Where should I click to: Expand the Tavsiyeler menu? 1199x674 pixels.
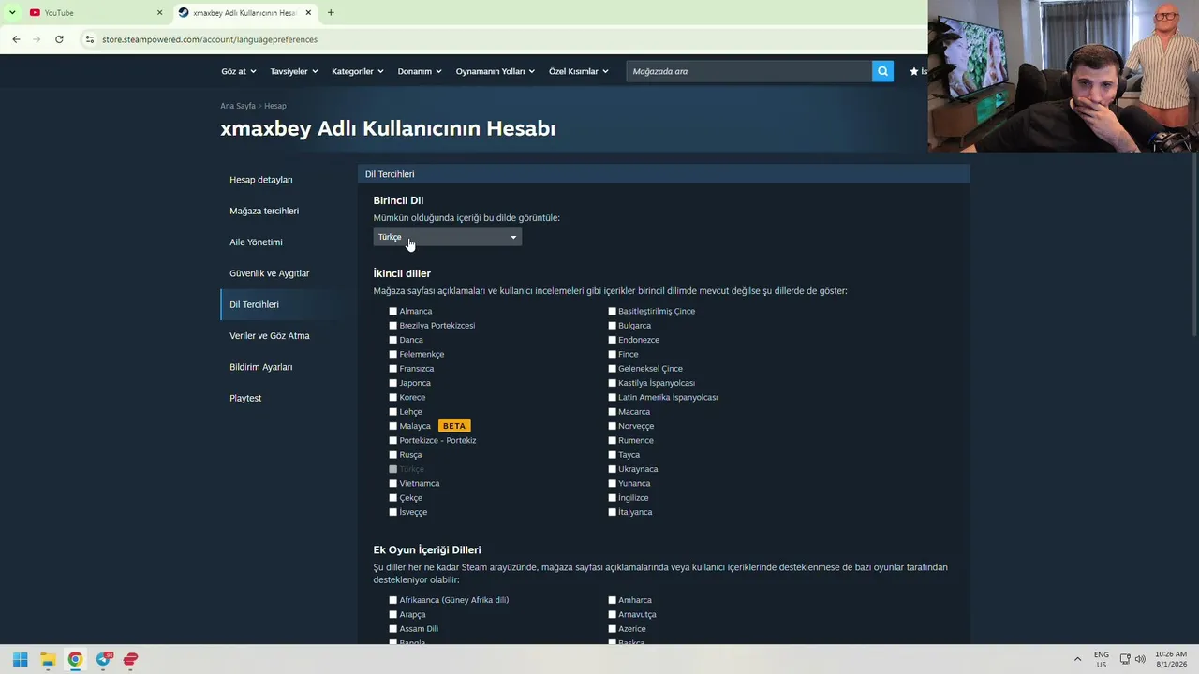coord(294,71)
